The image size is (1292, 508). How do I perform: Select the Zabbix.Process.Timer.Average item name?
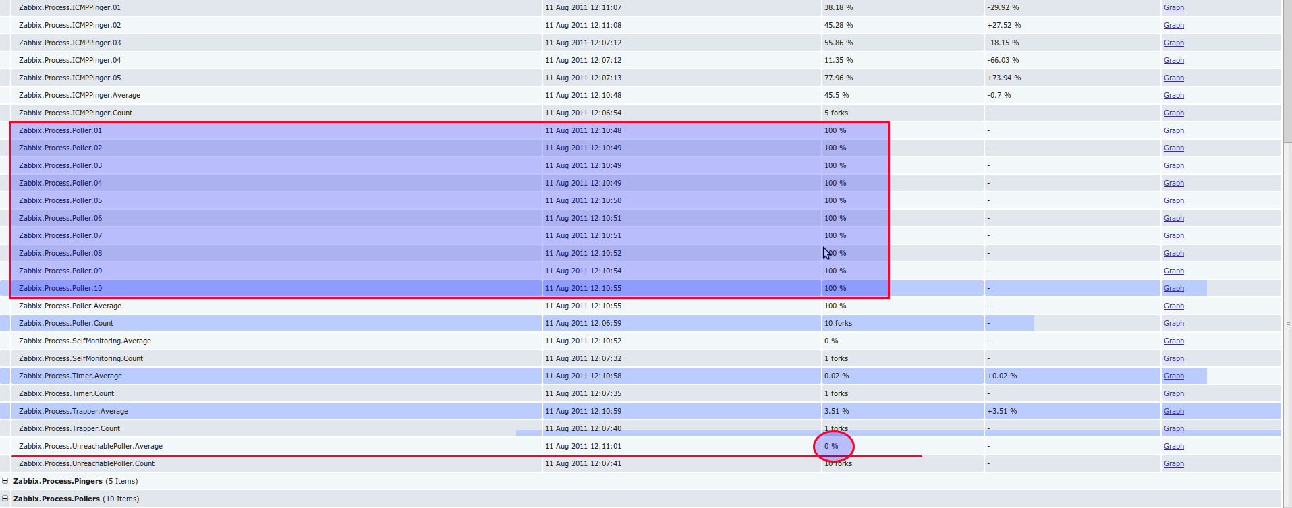click(x=70, y=376)
